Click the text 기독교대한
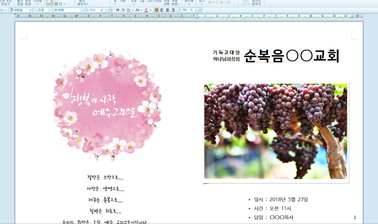This screenshot has width=378, height=224. 226,52
